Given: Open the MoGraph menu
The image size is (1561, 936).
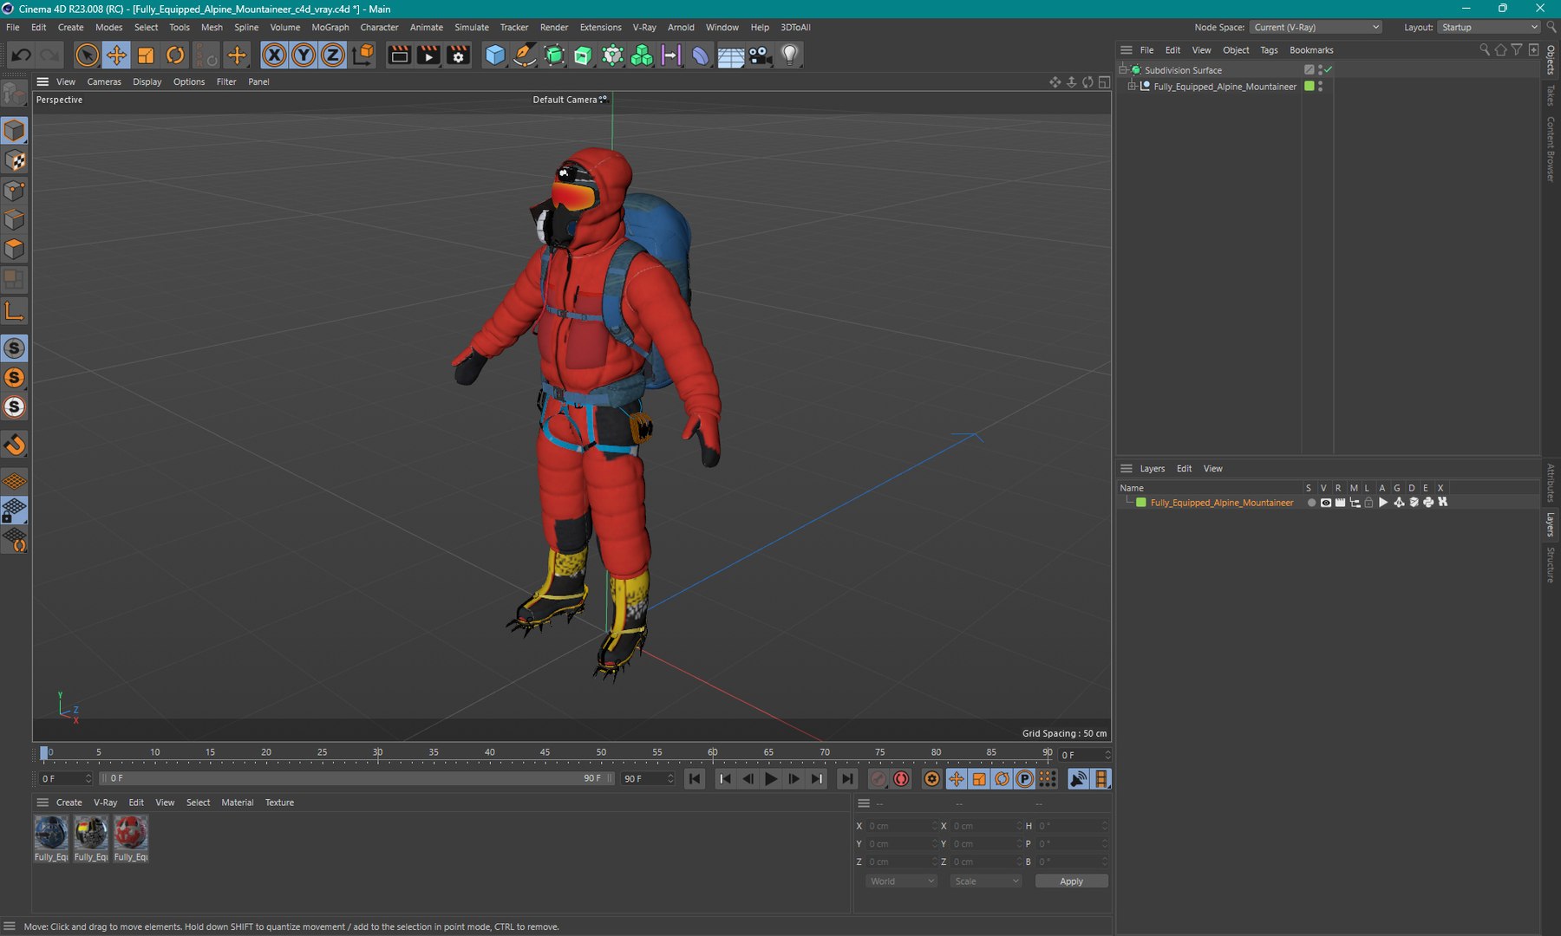Looking at the screenshot, I should pos(330,28).
